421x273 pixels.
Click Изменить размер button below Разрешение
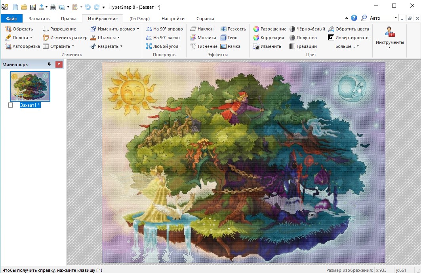[x=65, y=38]
